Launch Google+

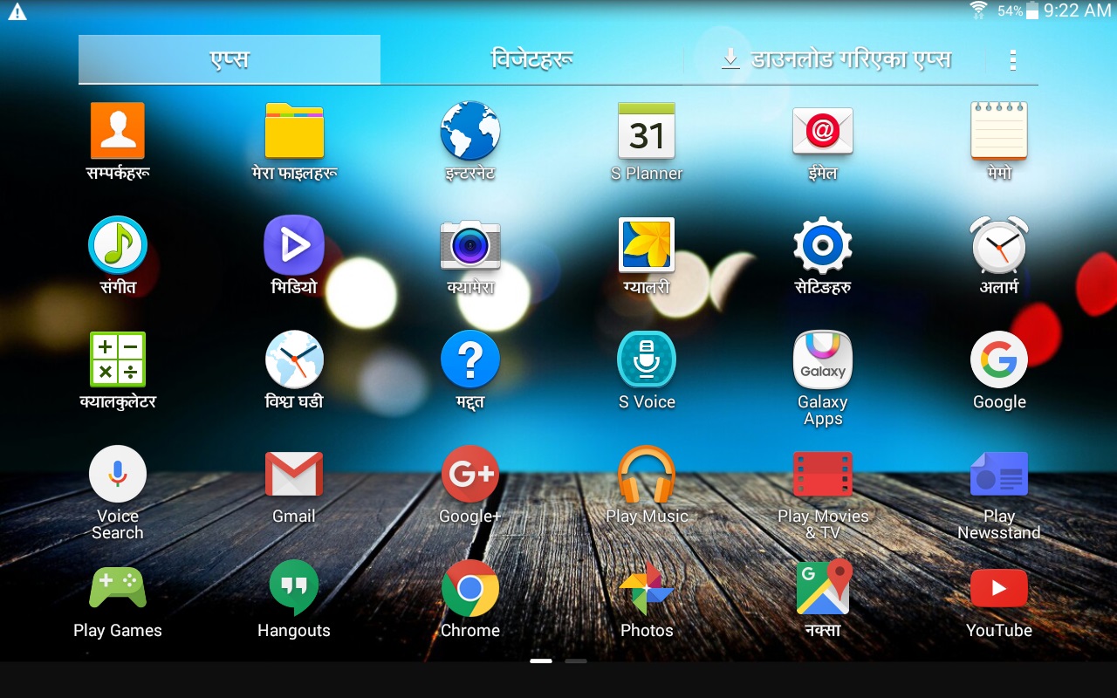[469, 474]
